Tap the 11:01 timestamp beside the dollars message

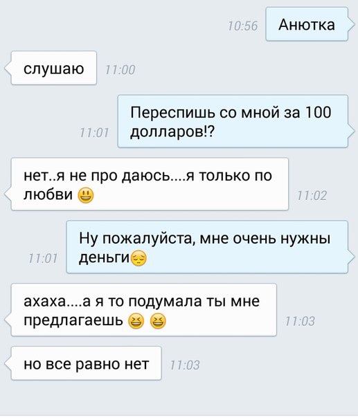point(94,132)
